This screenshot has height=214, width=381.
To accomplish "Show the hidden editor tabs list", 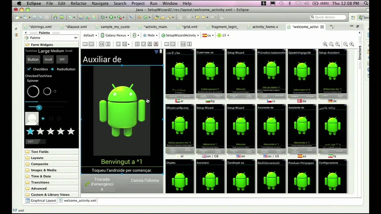I will point(332,27).
